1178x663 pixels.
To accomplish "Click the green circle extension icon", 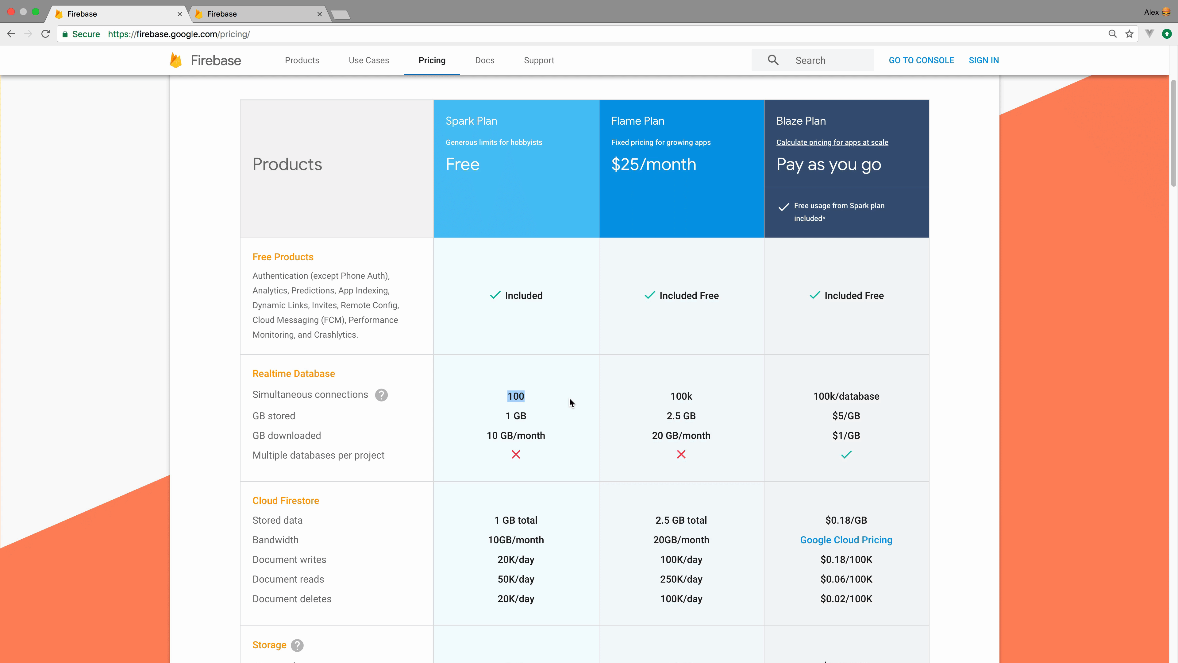I will point(1167,34).
